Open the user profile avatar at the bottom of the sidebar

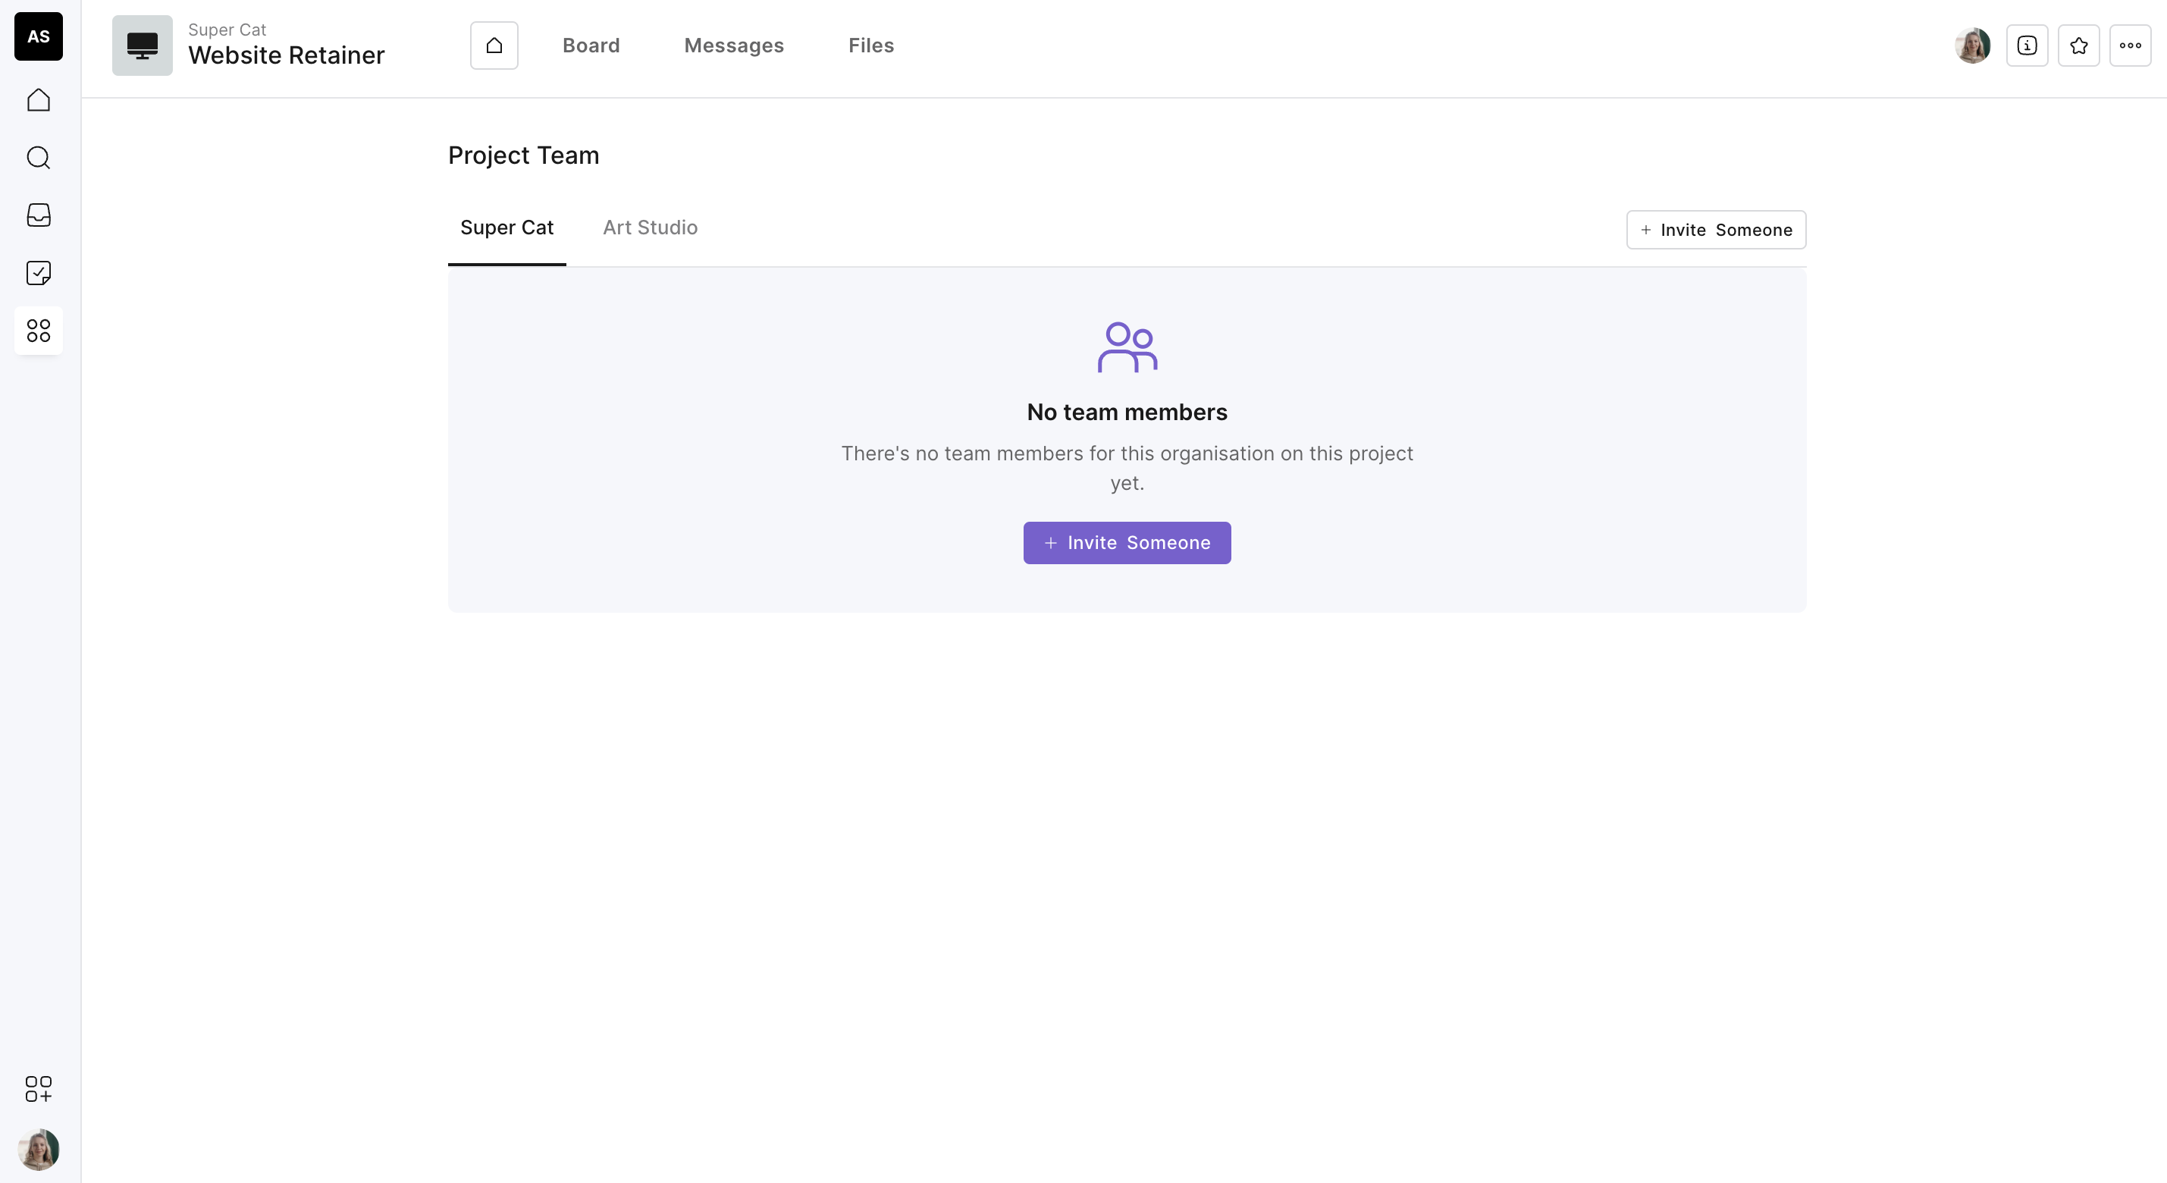tap(39, 1149)
